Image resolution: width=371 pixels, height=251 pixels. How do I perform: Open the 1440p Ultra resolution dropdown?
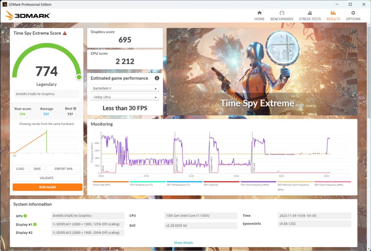[x=125, y=97]
